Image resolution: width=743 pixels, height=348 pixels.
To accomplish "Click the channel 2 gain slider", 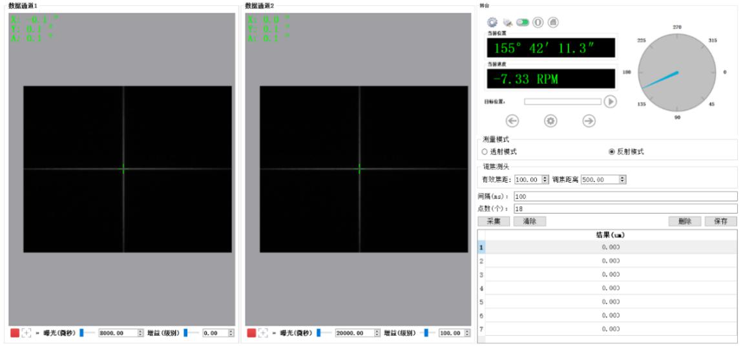I will coord(426,333).
